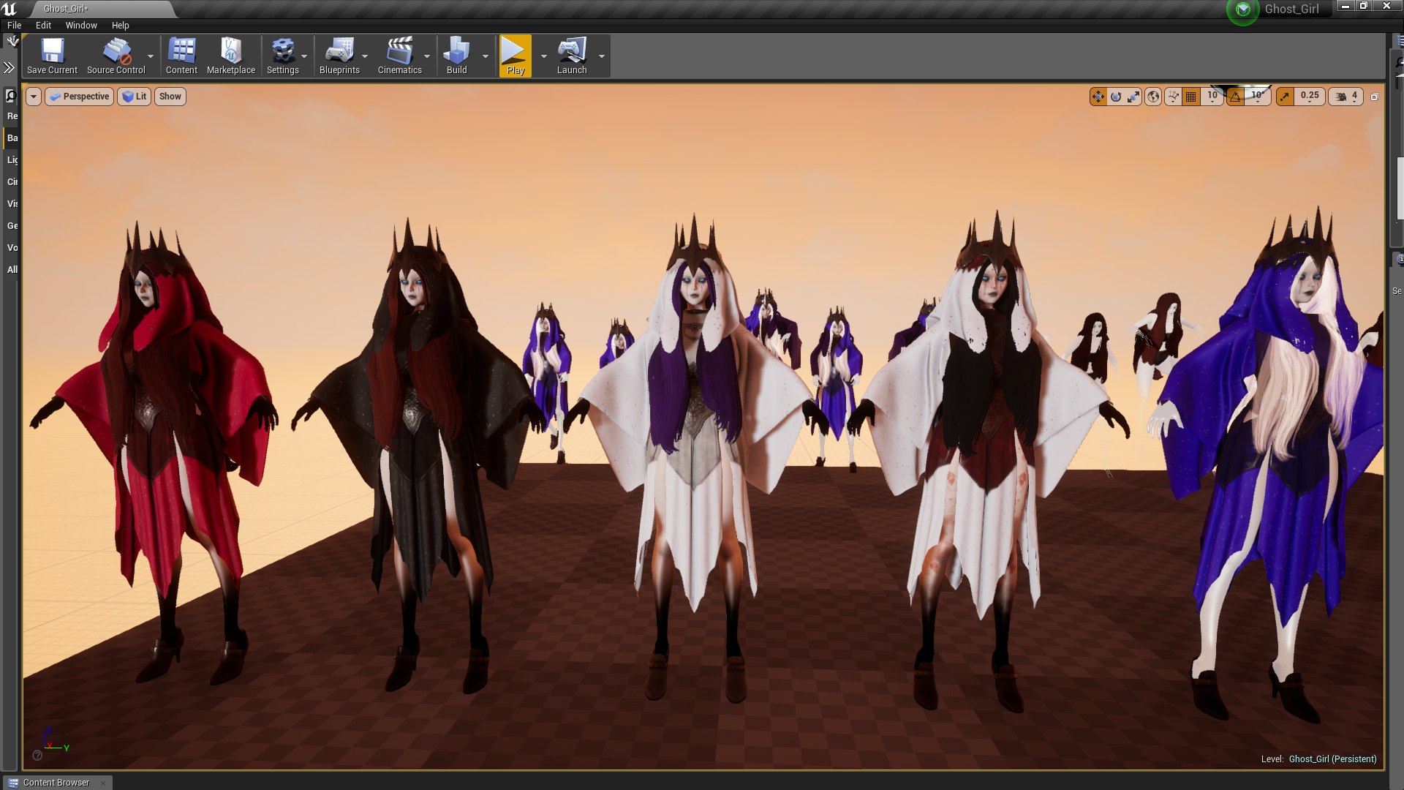The image size is (1404, 790).
Task: Open the viewport options dropdown arrow
Action: [x=33, y=97]
